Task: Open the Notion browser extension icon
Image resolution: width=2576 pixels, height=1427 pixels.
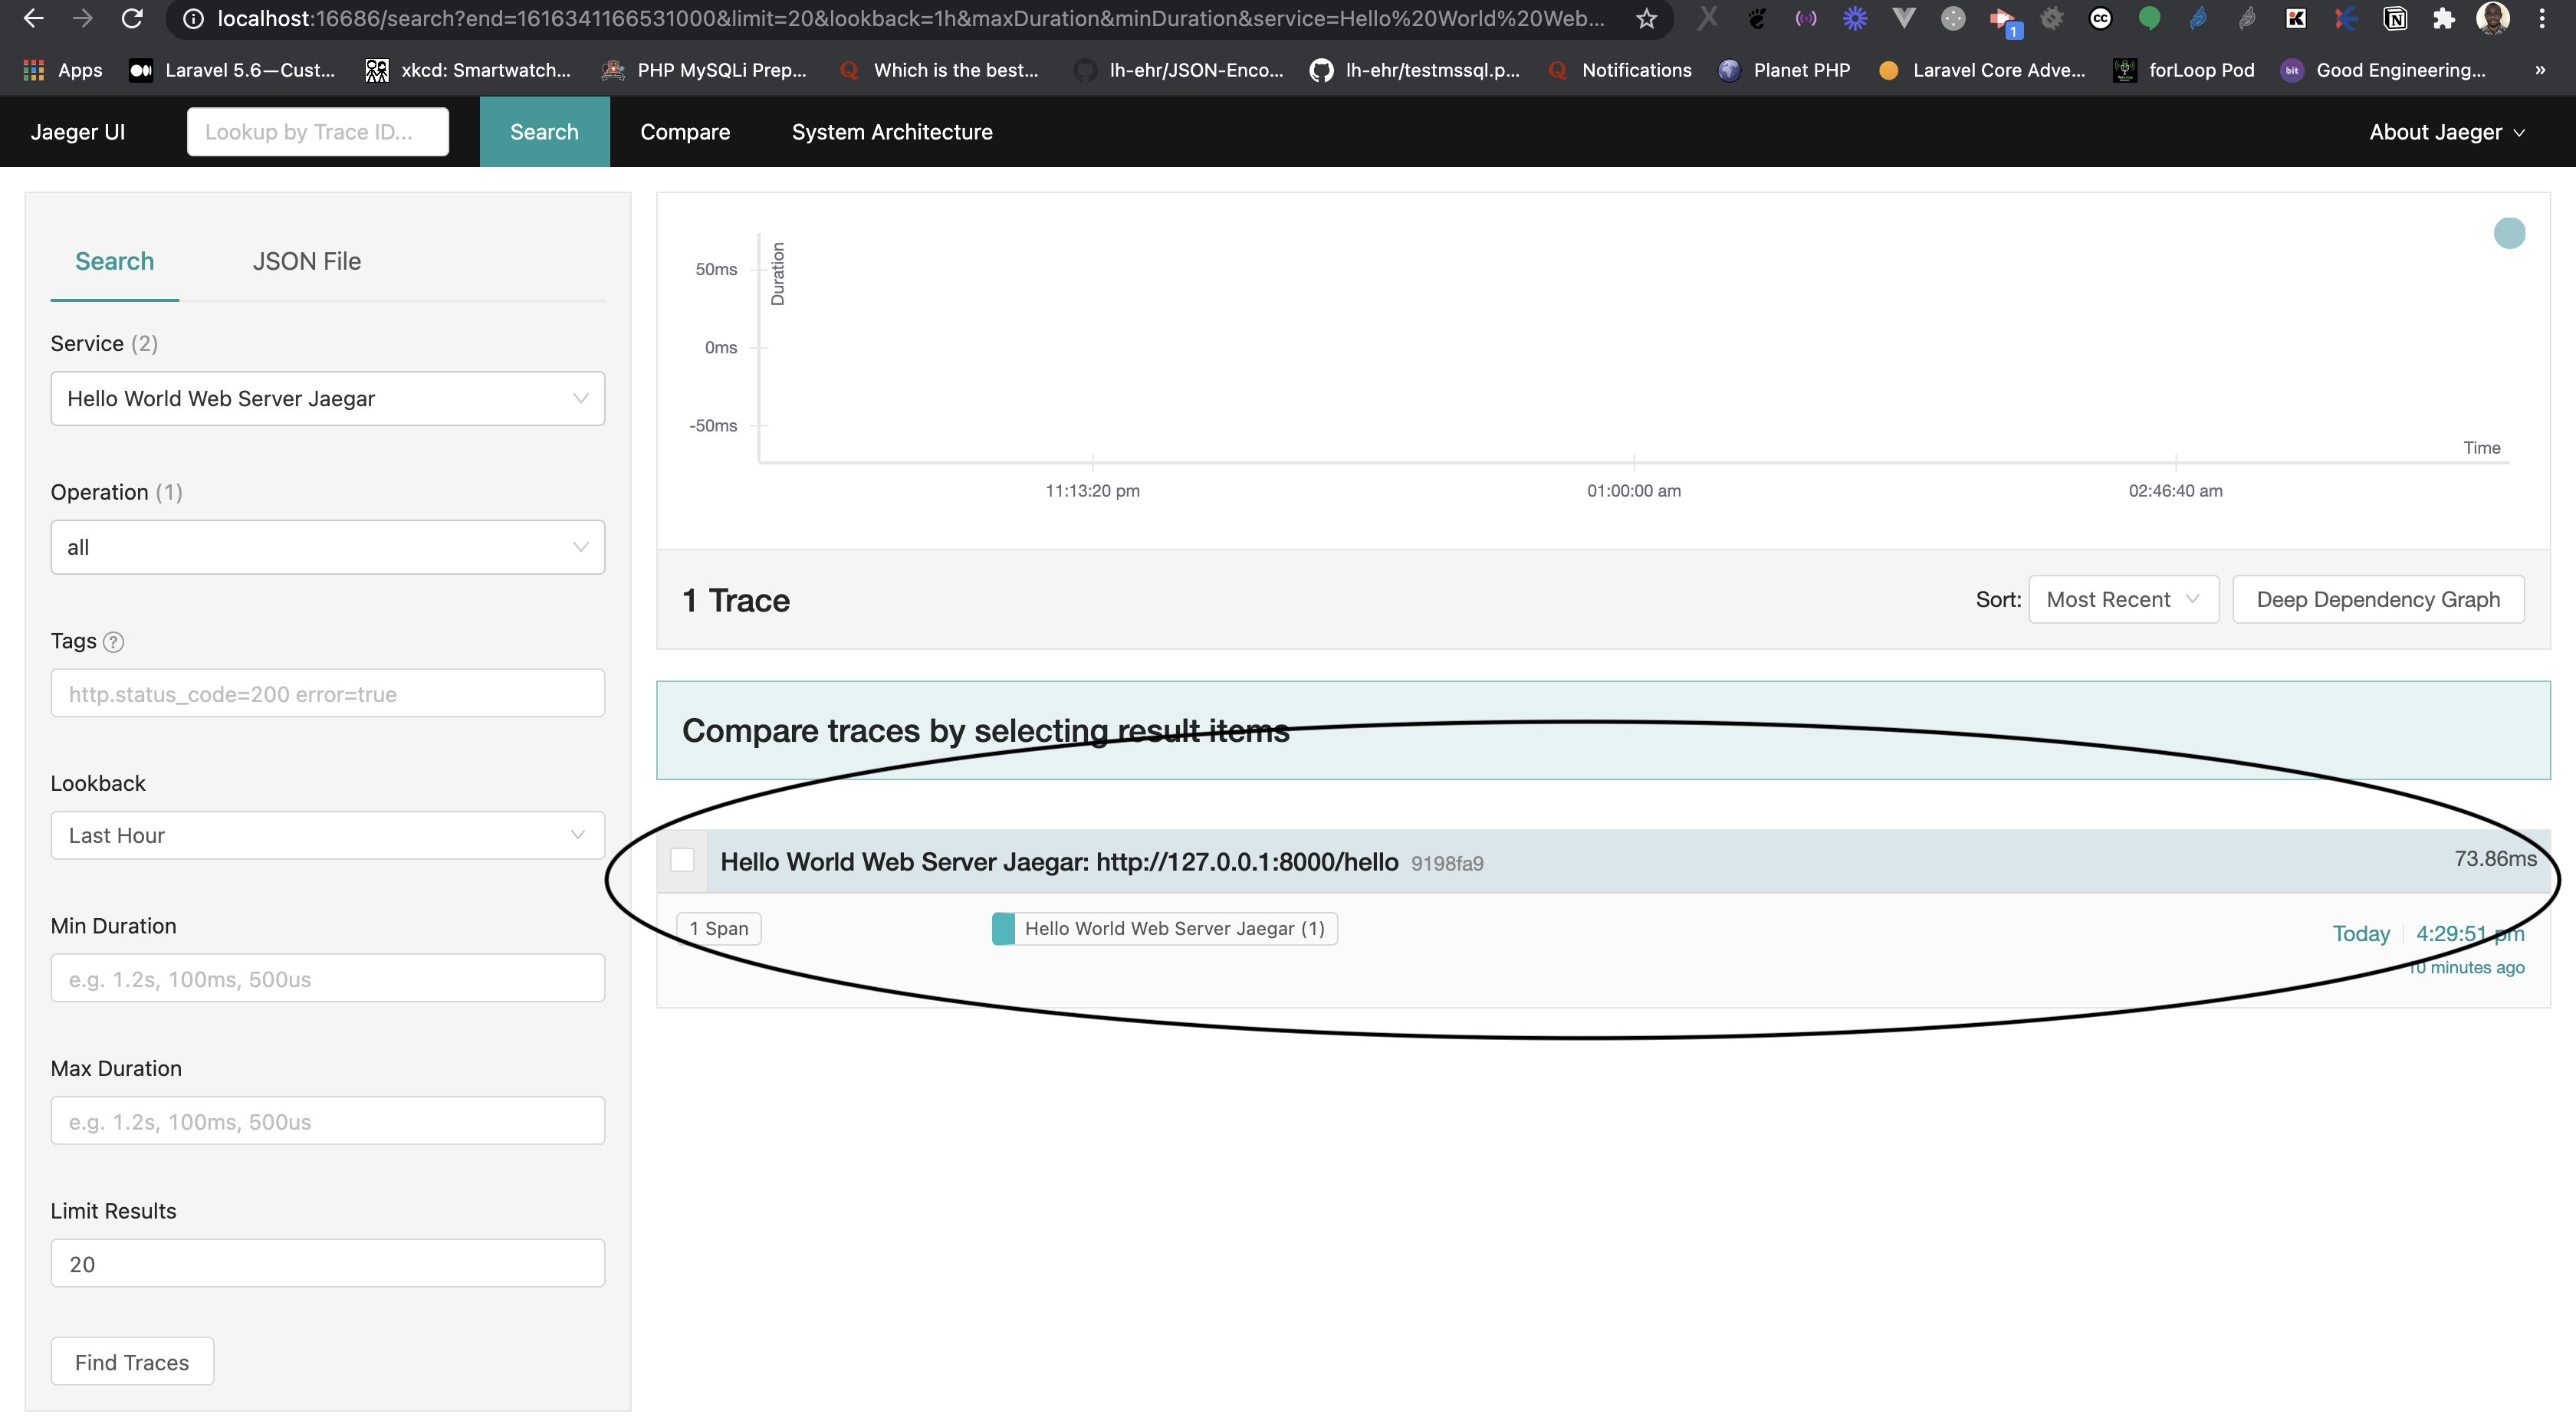Action: coord(2395,18)
